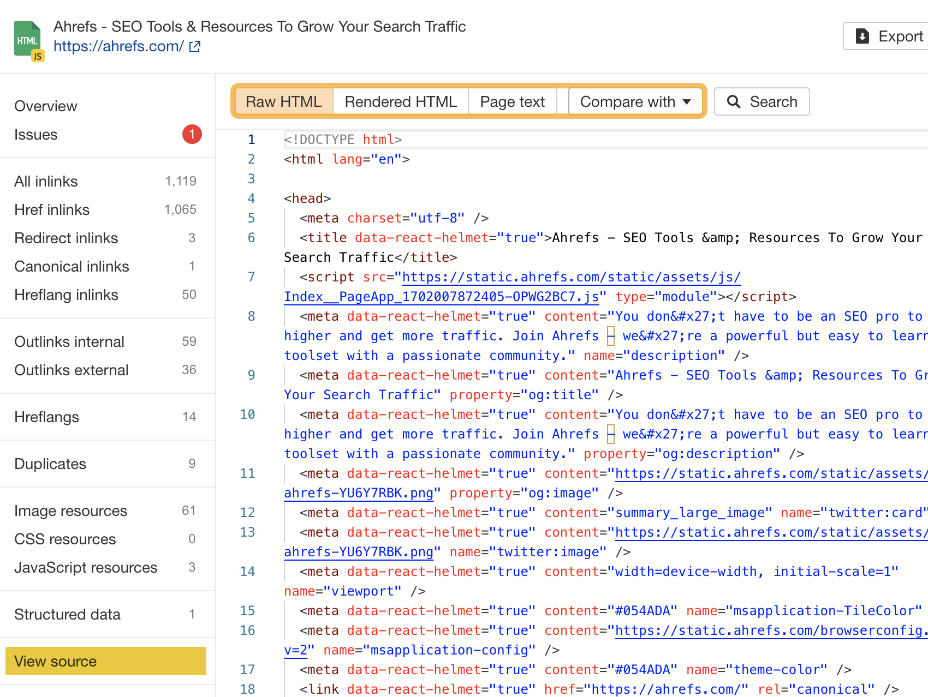The height and width of the screenshot is (697, 928).
Task: Open the ahrefs-YU6Y7RBK.png og:image link
Action: point(358,492)
